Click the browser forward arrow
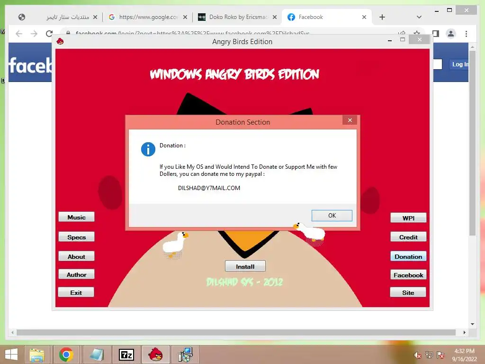 pos(34,34)
